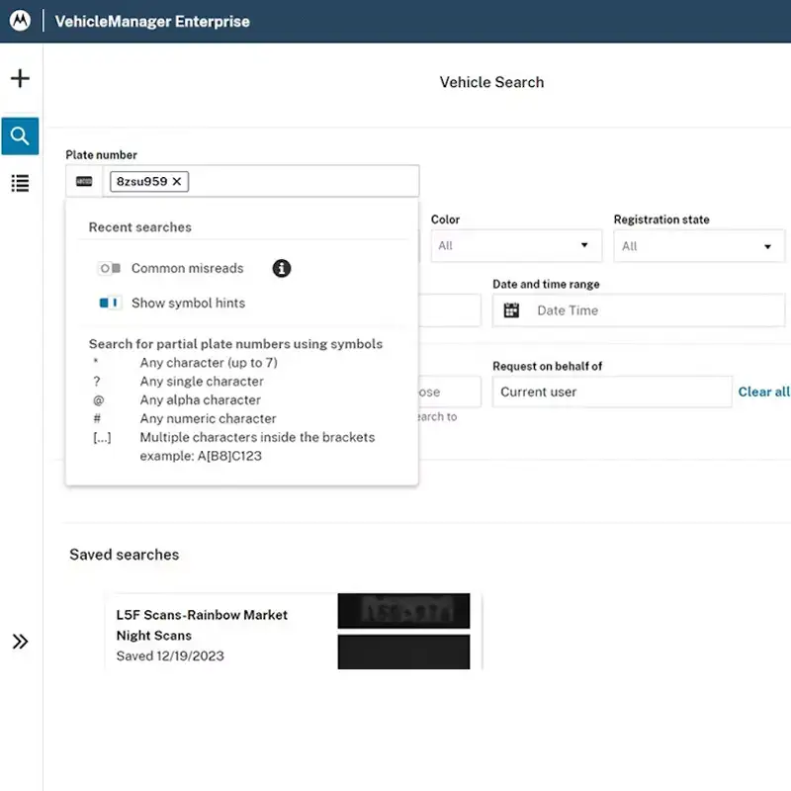Remove the 8zsu959 plate chip

177,181
